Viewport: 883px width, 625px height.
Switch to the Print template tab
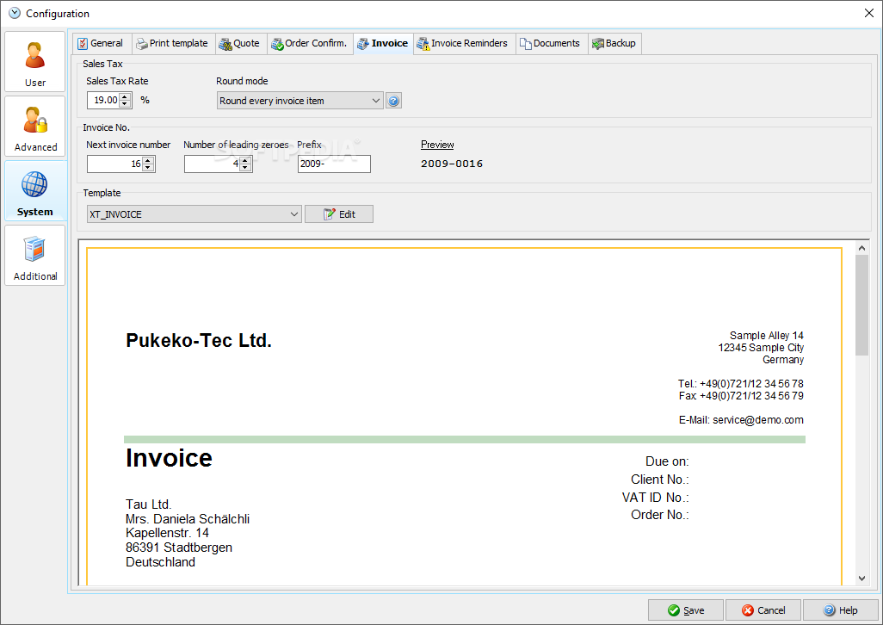pos(173,43)
